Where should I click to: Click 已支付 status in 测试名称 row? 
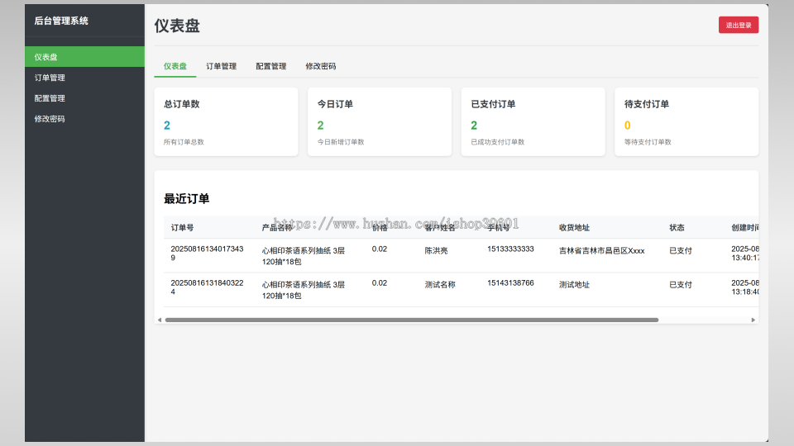pos(681,285)
